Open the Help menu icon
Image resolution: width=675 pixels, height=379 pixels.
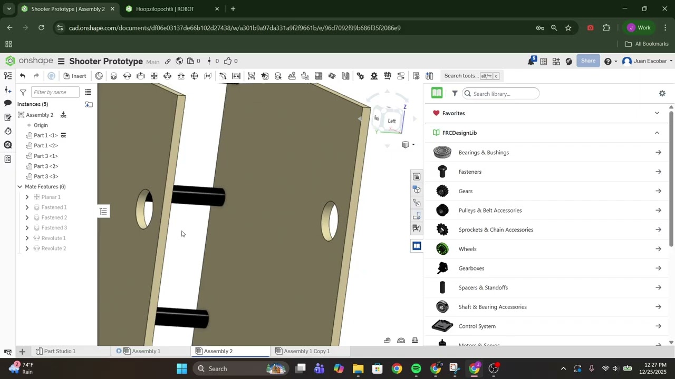tap(610, 61)
